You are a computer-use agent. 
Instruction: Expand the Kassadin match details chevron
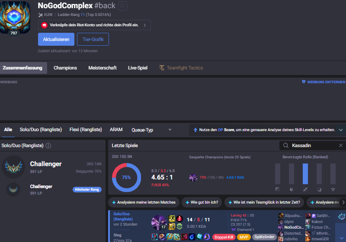point(342,238)
